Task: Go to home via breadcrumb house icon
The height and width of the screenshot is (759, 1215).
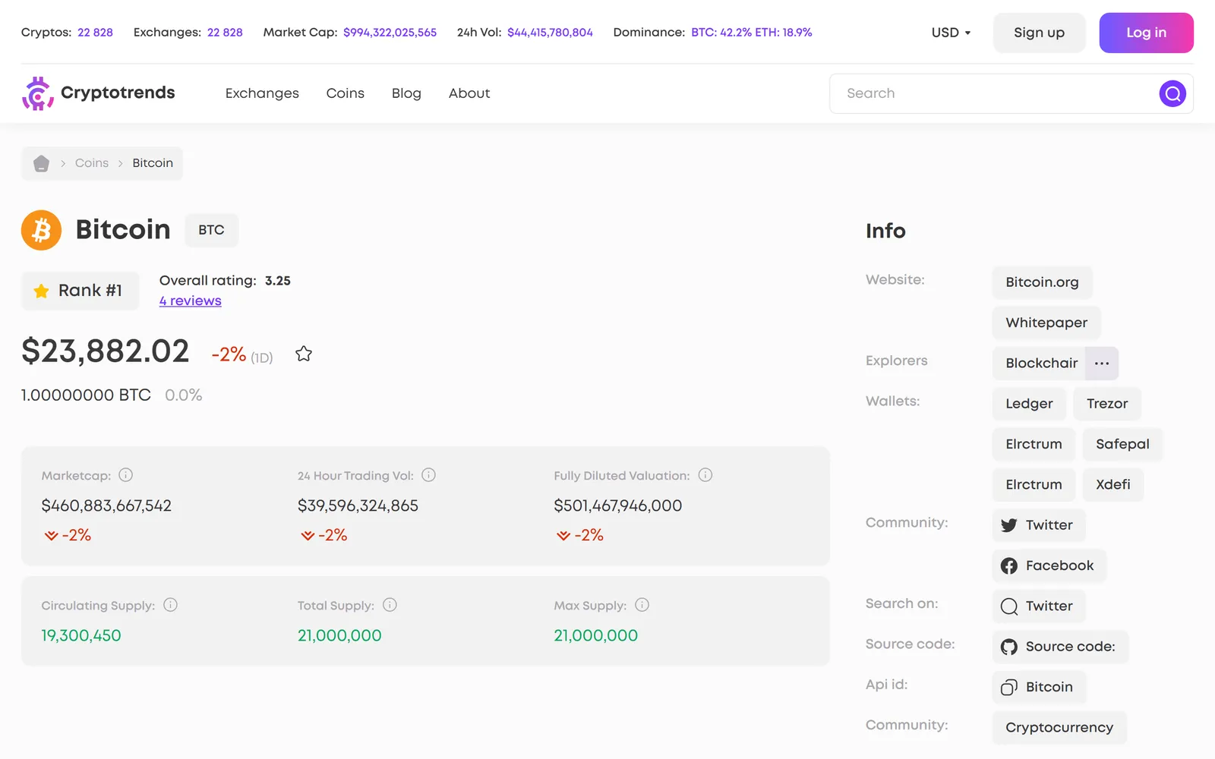Action: tap(41, 163)
